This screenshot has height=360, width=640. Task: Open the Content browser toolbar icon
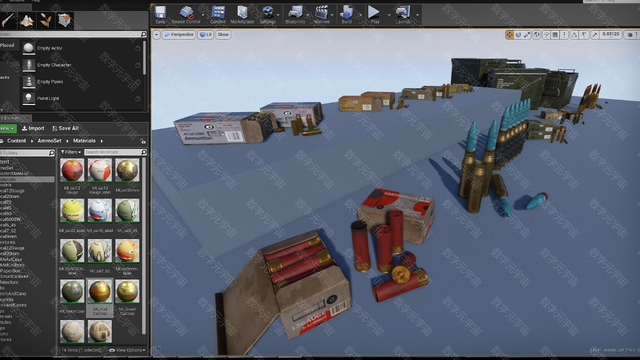point(218,14)
